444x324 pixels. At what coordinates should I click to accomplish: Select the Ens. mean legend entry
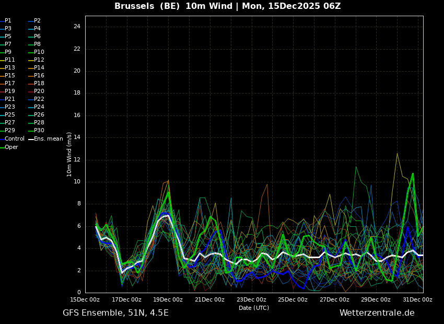coord(48,139)
